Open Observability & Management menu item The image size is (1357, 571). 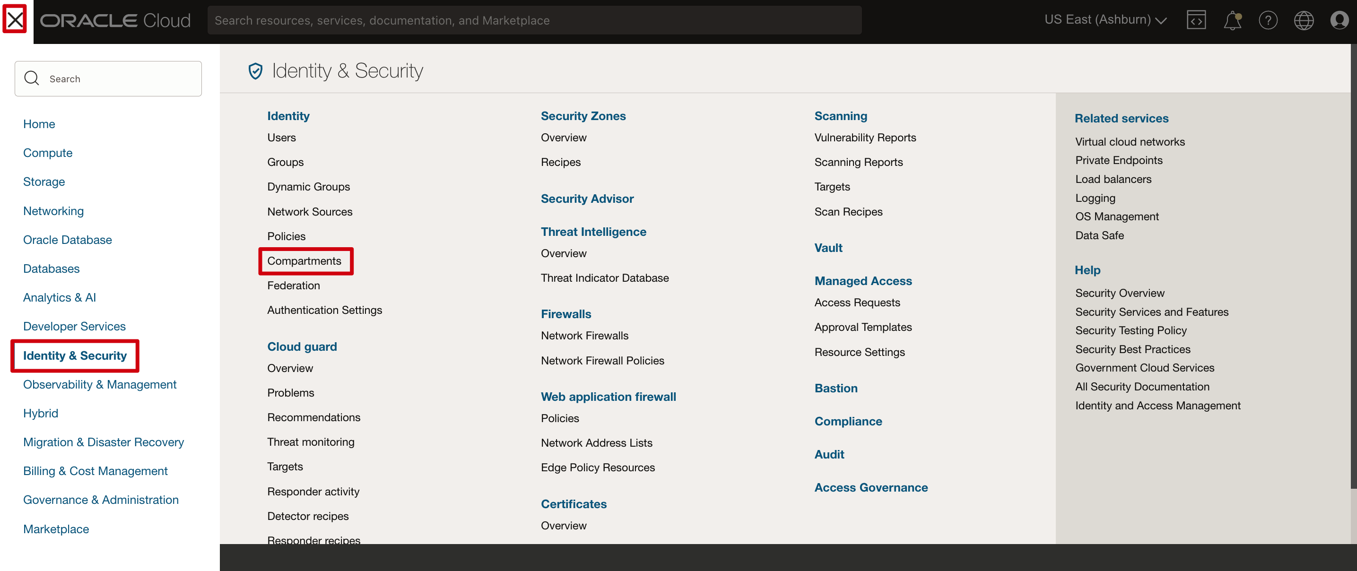[100, 385]
